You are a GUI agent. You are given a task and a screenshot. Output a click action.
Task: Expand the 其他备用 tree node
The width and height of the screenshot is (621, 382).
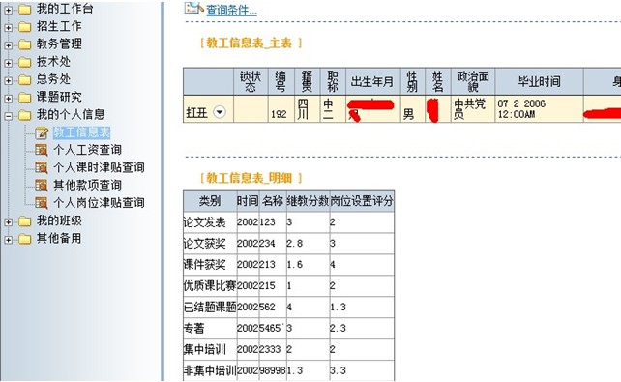(x=9, y=240)
